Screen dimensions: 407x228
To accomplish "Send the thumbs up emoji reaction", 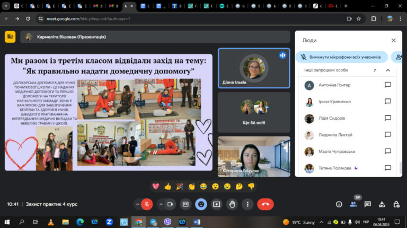I will tap(167, 186).
